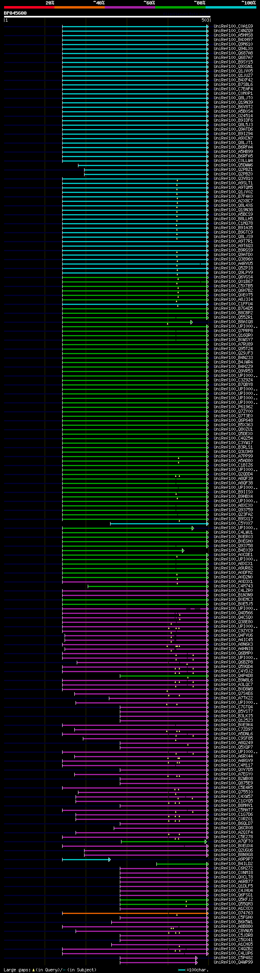Click the green ~80% identity legend segment

click(180, 7)
